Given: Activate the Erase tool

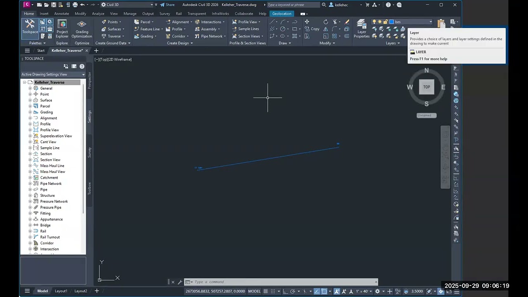Looking at the screenshot, I should pyautogui.click(x=347, y=22).
